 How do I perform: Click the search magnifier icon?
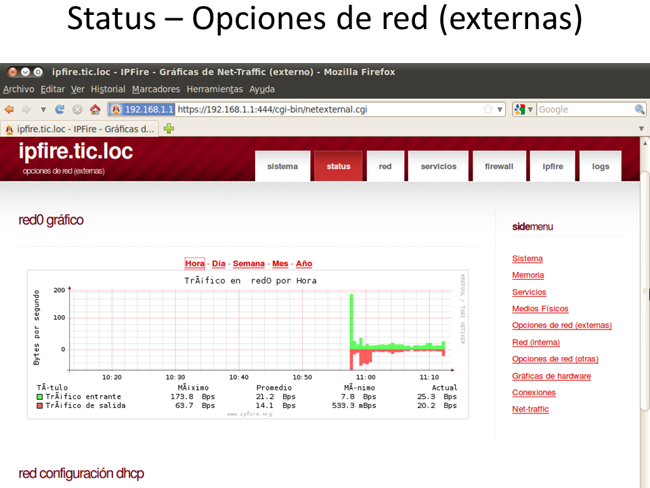(x=639, y=109)
